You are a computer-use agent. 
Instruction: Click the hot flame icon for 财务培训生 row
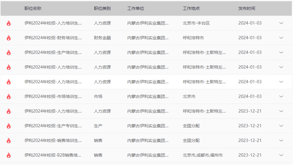point(9,38)
